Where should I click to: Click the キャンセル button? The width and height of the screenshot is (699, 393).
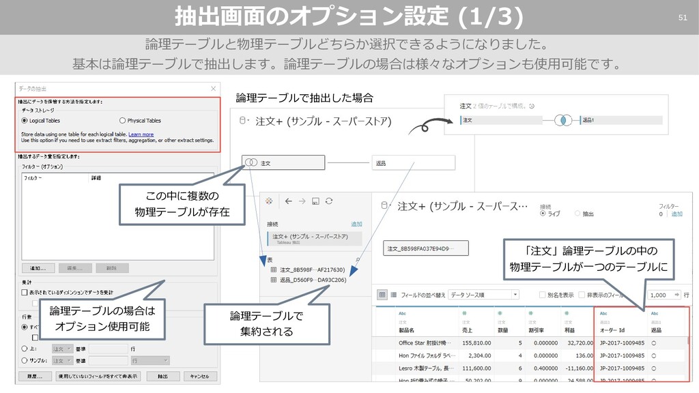[200, 376]
